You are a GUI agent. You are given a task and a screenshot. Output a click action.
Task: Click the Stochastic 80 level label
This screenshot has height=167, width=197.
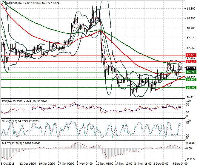(187, 123)
